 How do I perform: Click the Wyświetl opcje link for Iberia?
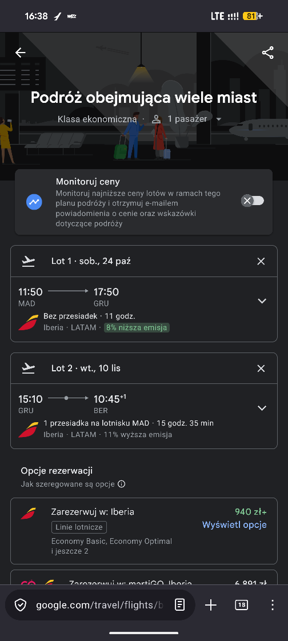point(234,524)
